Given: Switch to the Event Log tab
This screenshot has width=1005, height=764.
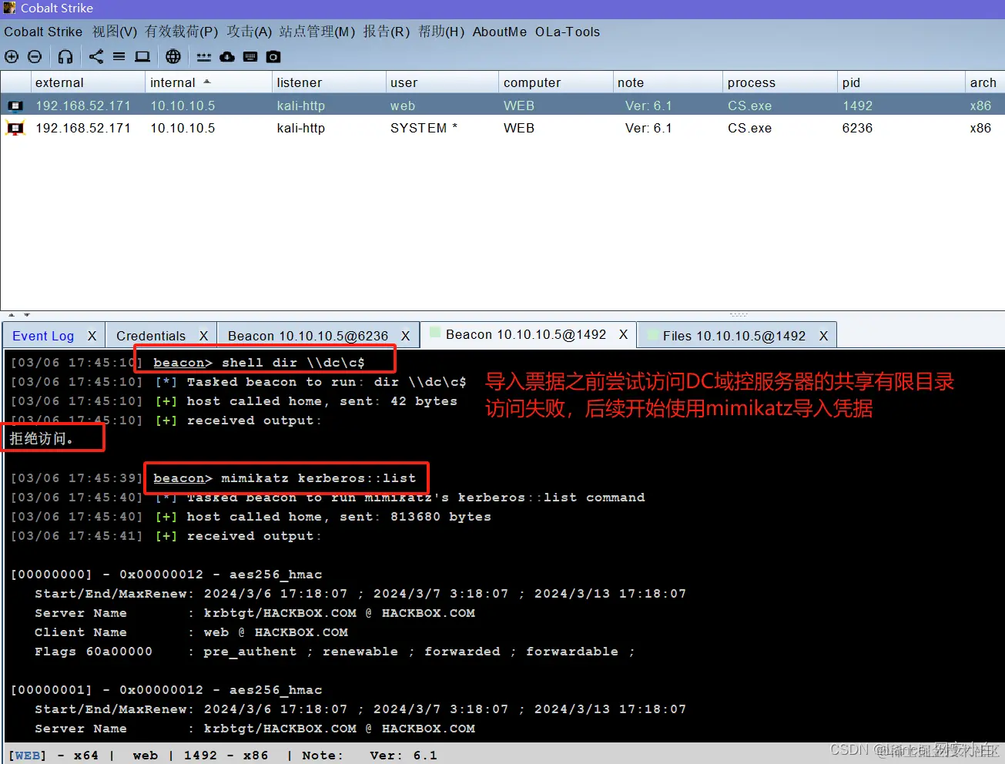Looking at the screenshot, I should point(43,336).
